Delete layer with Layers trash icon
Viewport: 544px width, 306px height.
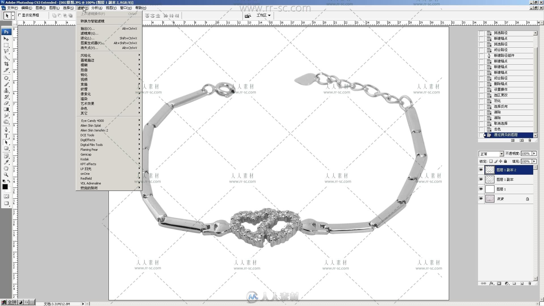click(x=530, y=283)
